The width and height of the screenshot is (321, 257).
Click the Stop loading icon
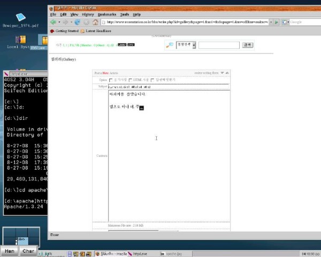click(86, 22)
